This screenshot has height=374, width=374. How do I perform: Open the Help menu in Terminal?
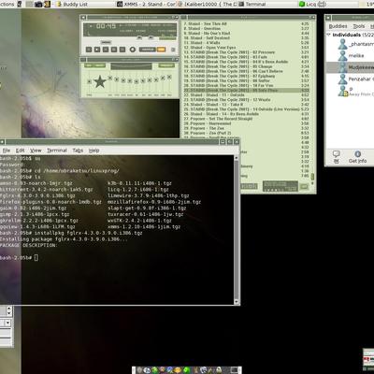94,151
